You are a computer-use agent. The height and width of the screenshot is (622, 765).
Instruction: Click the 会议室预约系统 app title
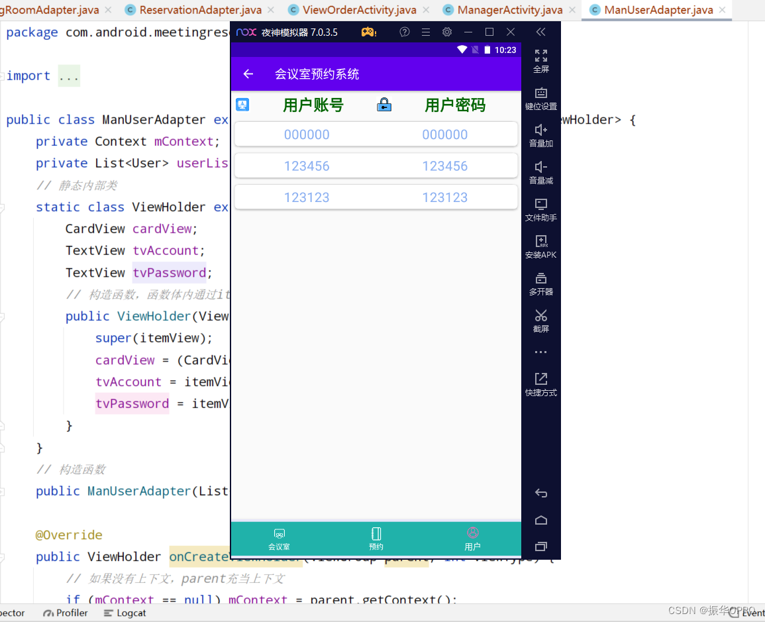tap(317, 74)
